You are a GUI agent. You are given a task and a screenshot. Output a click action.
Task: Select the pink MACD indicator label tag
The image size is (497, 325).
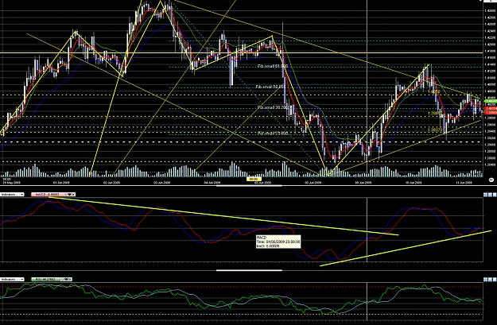point(47,194)
